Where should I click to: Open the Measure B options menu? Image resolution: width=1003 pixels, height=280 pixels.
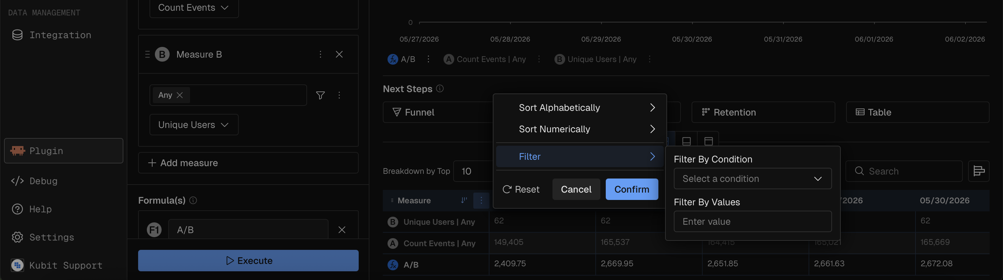pos(320,55)
